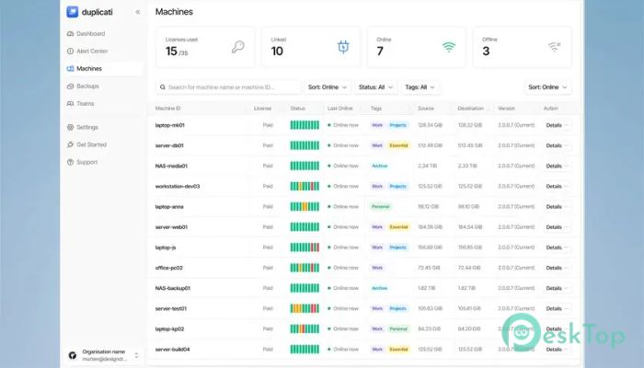Viewport: 644px width, 368px height.
Task: Open Alert Center in the sidebar
Action: (92, 51)
